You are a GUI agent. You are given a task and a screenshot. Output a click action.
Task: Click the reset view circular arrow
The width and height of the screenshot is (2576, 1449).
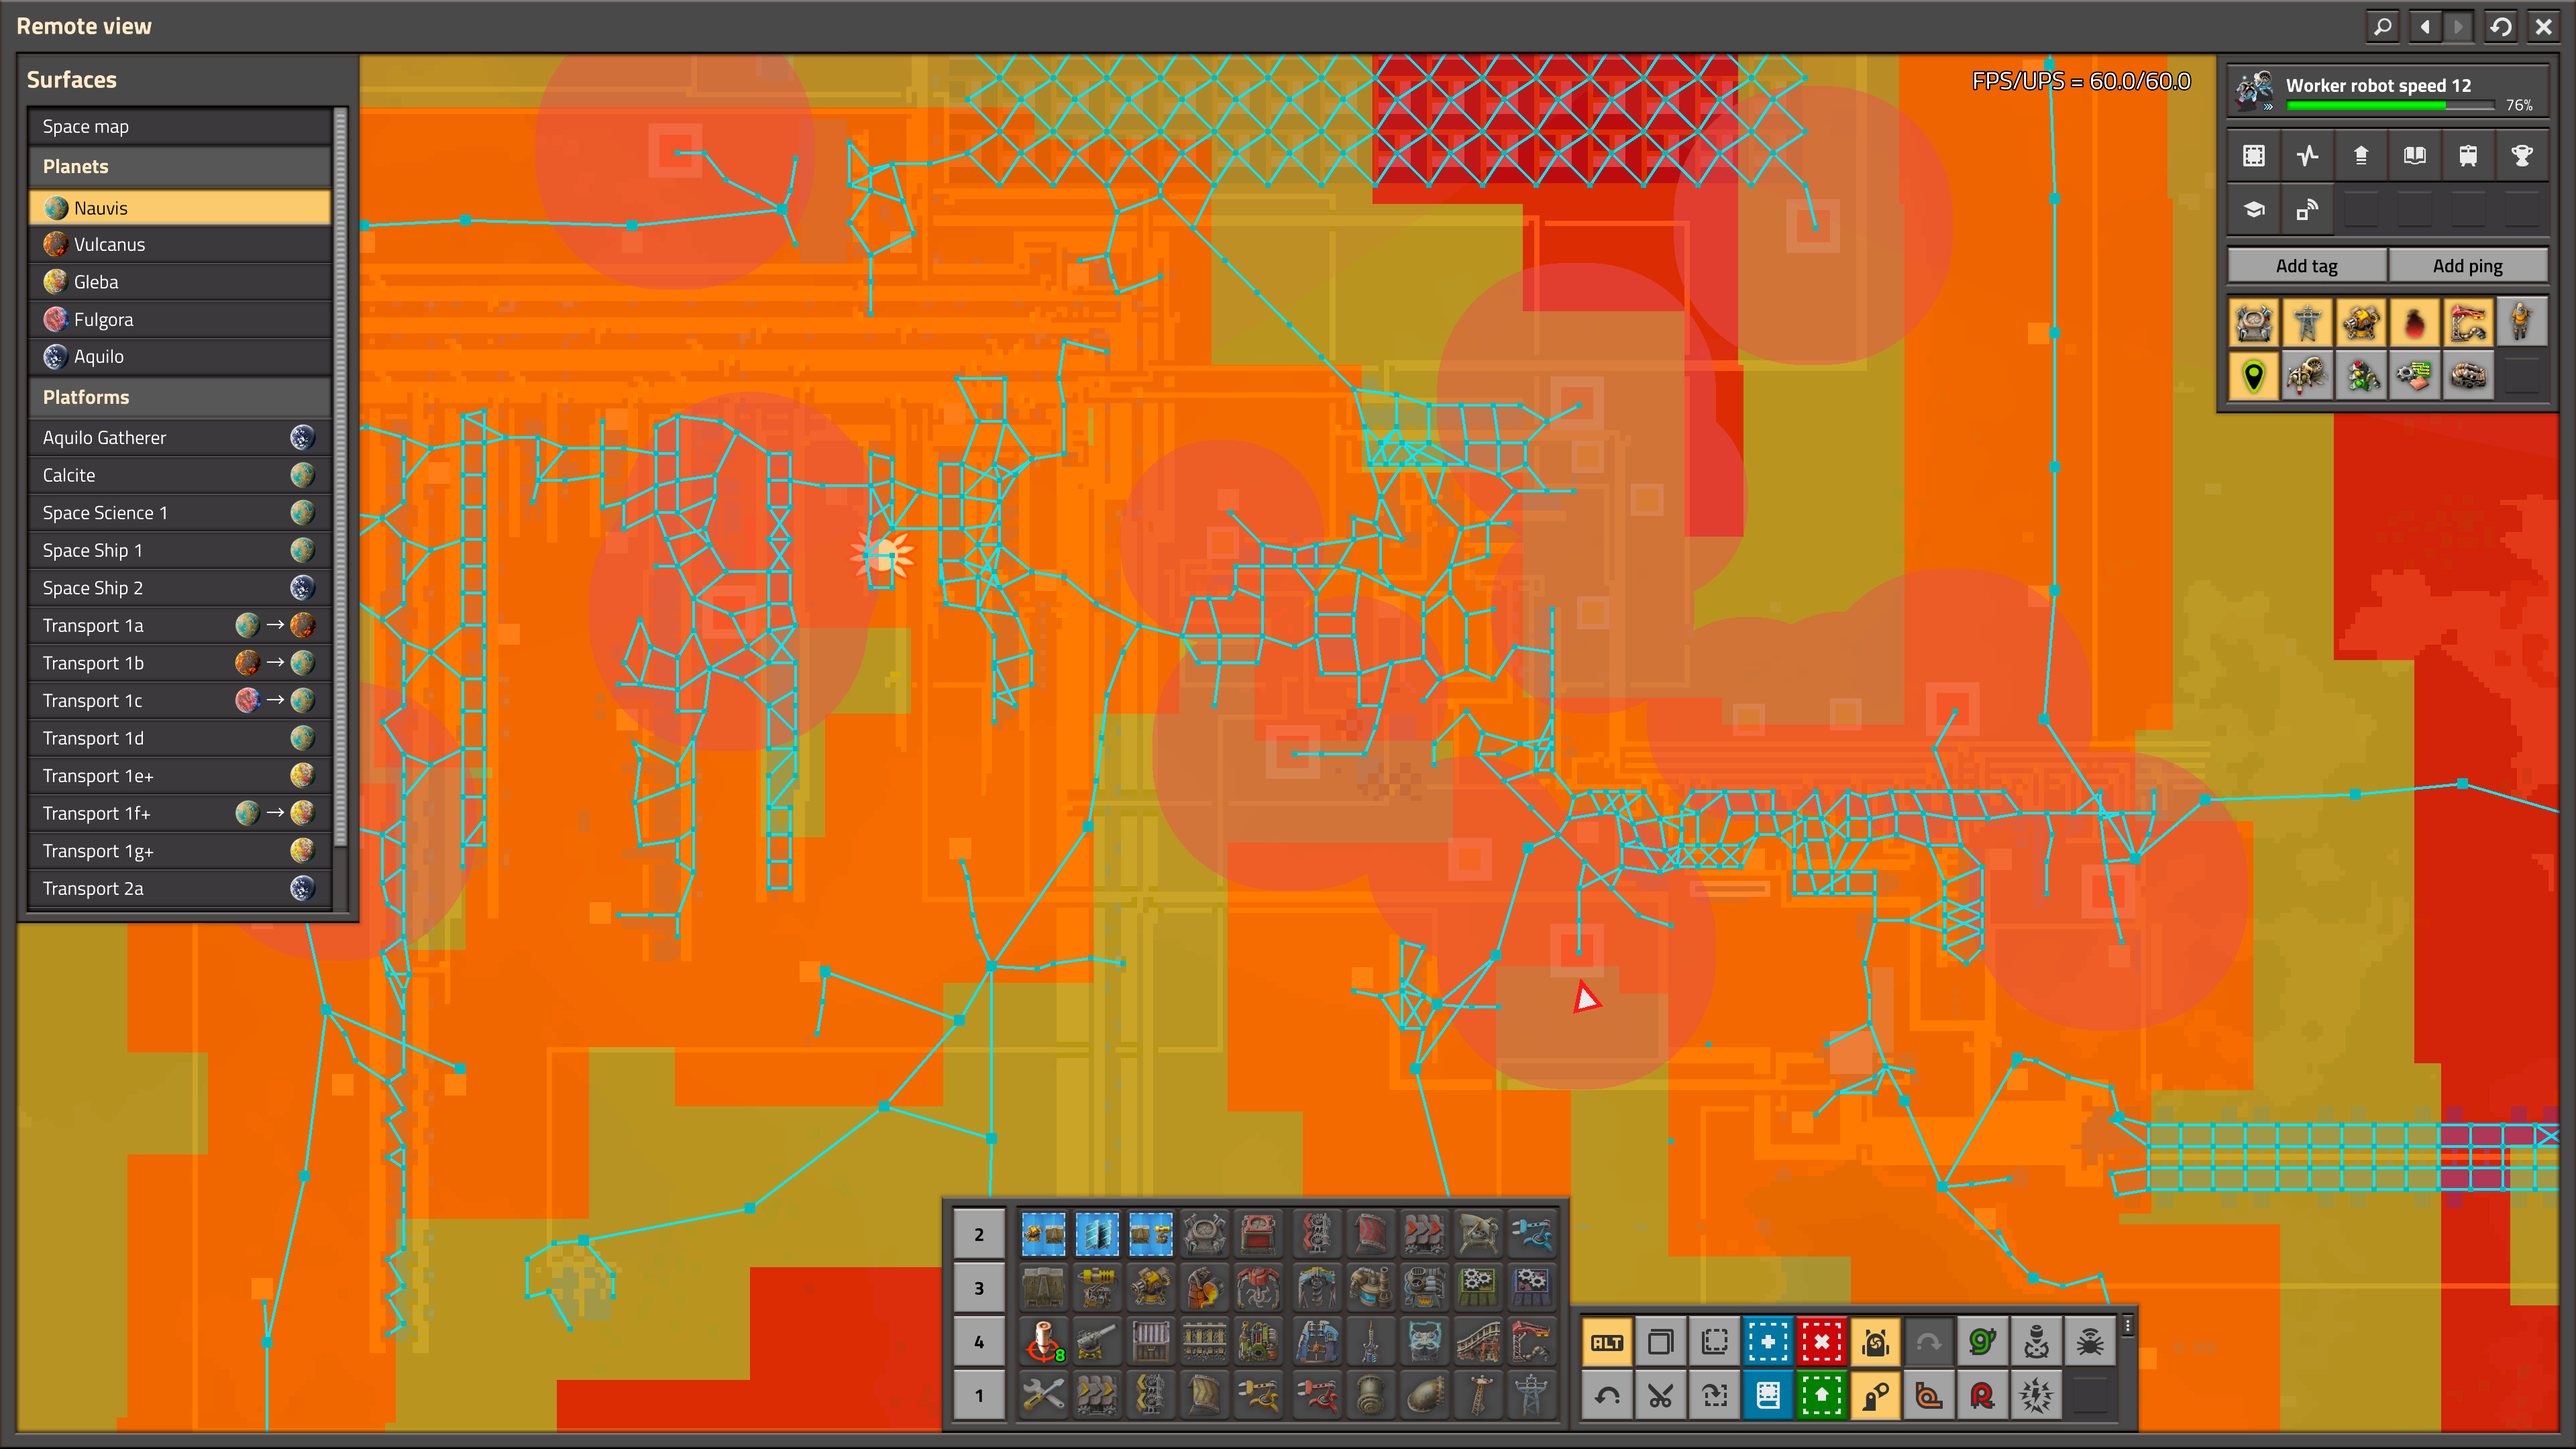coord(2501,26)
